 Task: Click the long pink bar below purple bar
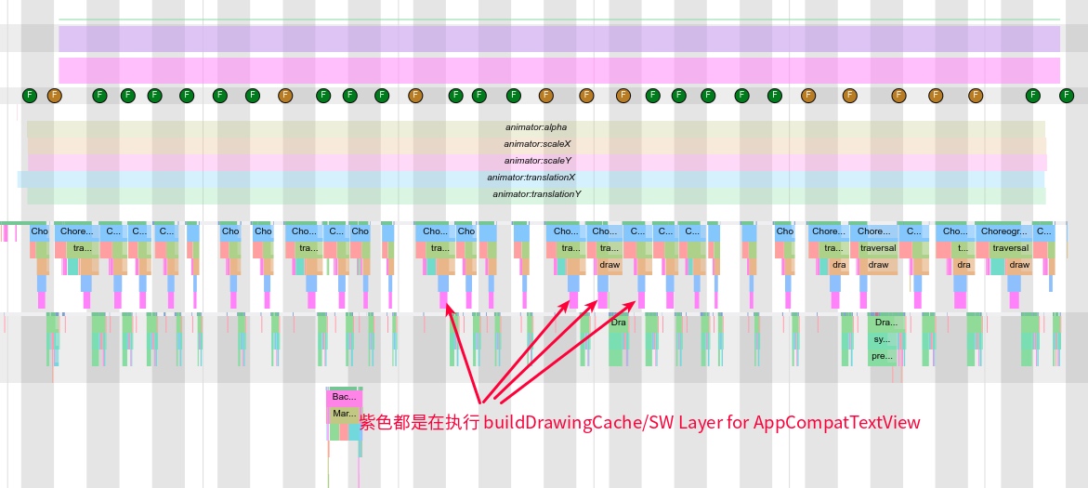point(558,71)
